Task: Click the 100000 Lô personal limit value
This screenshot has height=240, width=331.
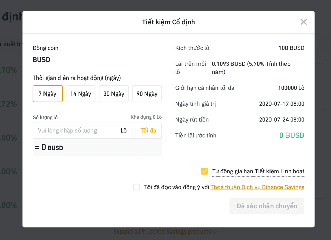Action: click(291, 88)
